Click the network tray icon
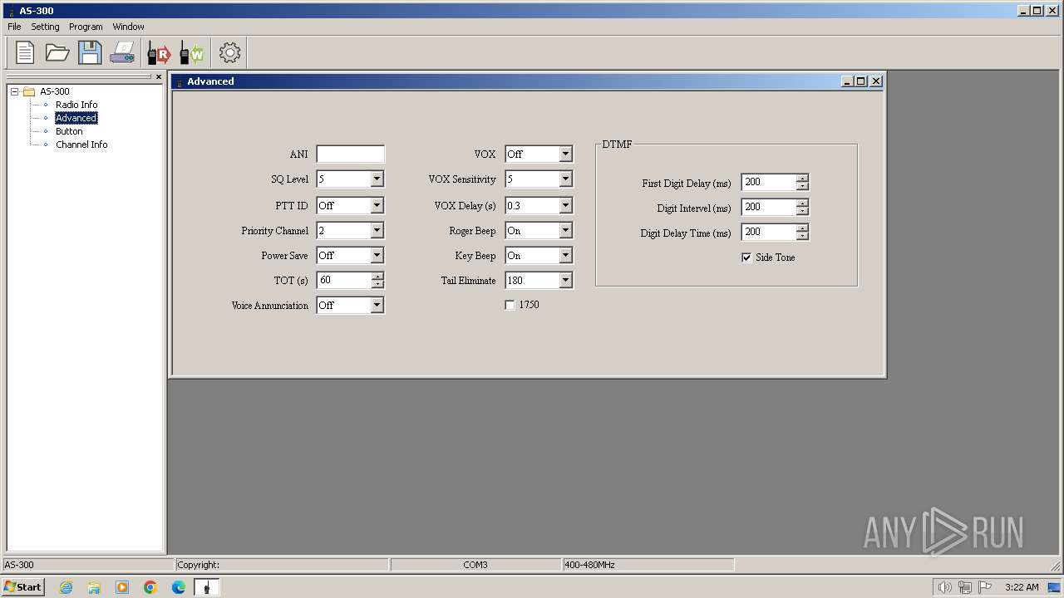1064x598 pixels. [965, 587]
